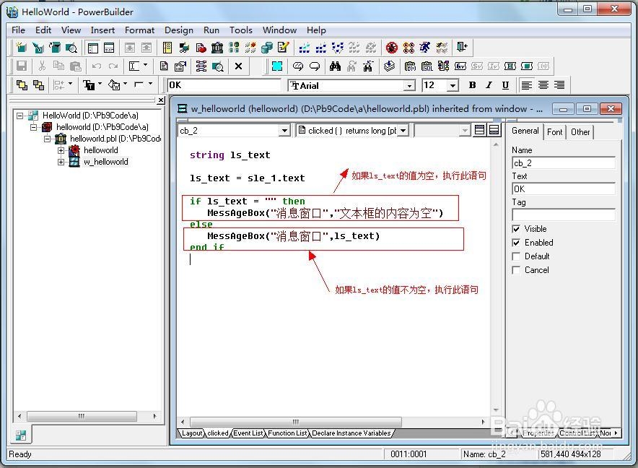Screen dimensions: 638x468
Task: Click the Redo arrow icon
Action: [113, 66]
